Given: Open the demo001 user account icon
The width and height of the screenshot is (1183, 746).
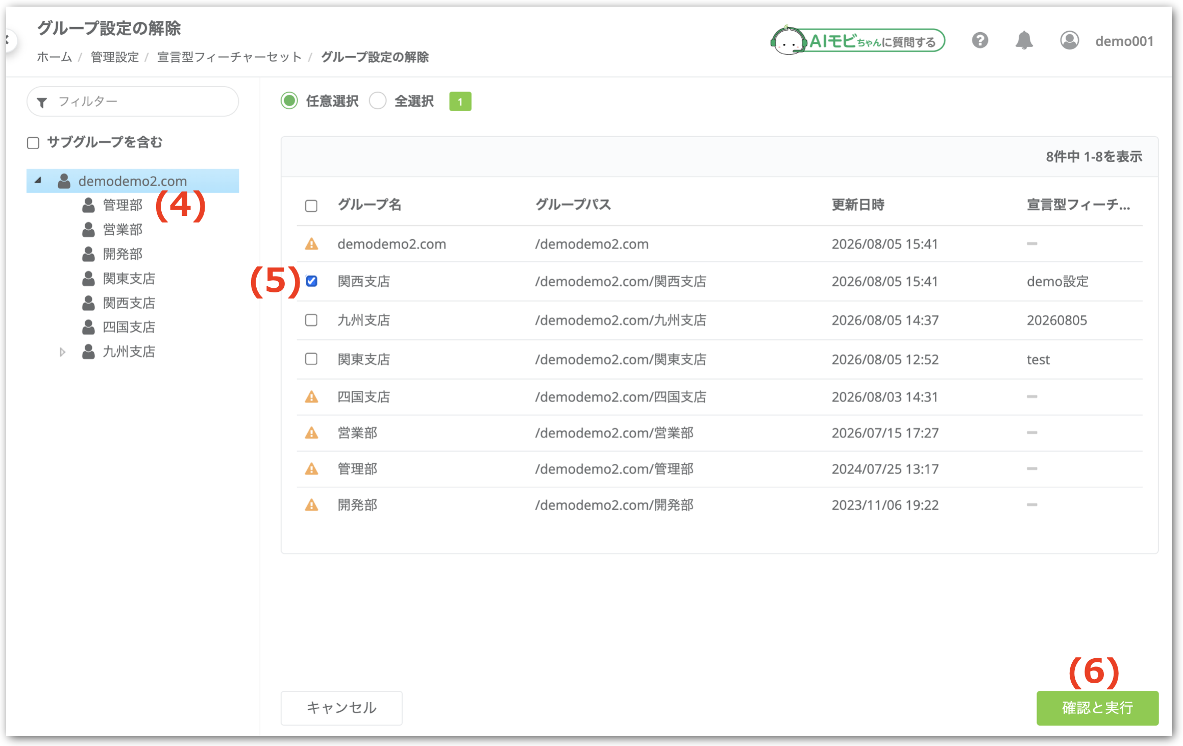Looking at the screenshot, I should tap(1069, 40).
